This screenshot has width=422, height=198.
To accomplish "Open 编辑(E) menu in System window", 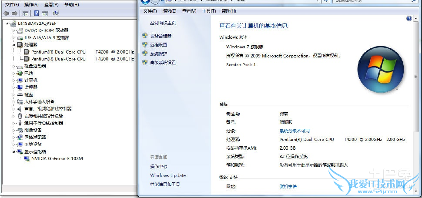I will click(169, 11).
